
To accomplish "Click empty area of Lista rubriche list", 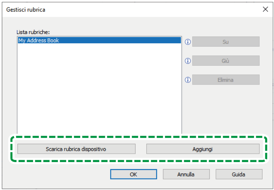I will pos(99,87).
